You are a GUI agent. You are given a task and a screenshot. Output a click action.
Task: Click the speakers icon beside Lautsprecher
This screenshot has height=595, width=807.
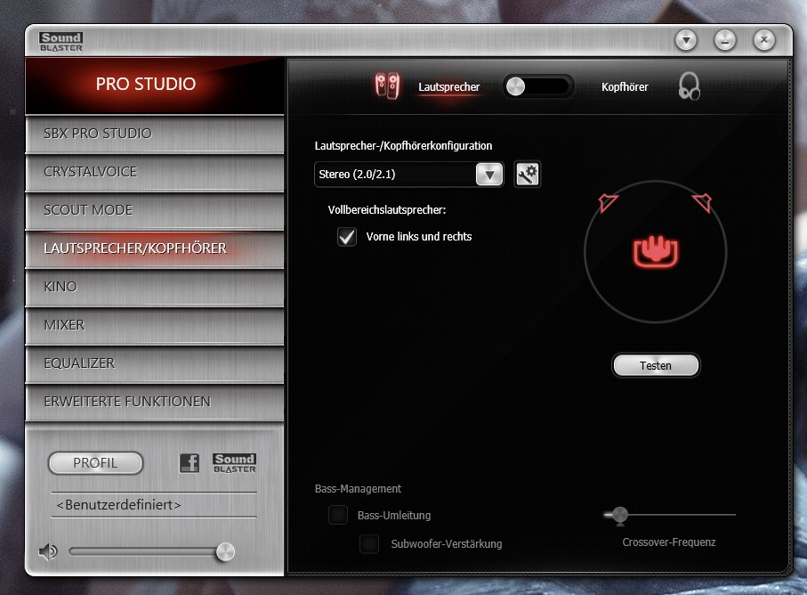pyautogui.click(x=387, y=86)
